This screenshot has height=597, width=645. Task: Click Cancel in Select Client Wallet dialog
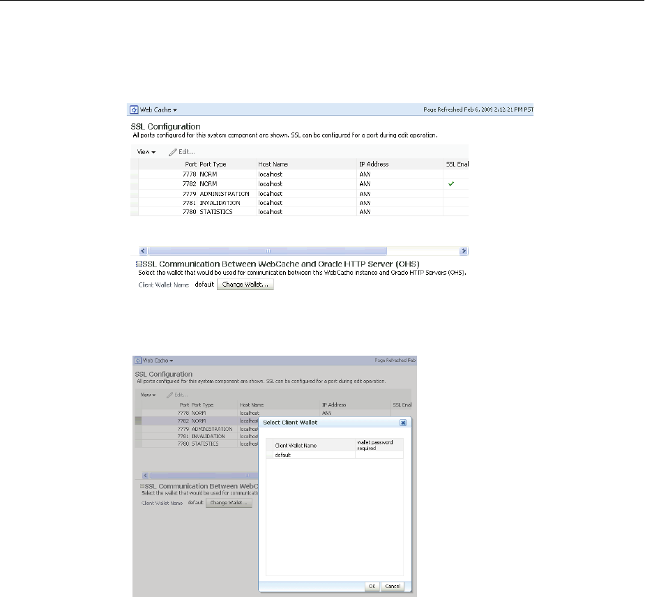pyautogui.click(x=393, y=586)
